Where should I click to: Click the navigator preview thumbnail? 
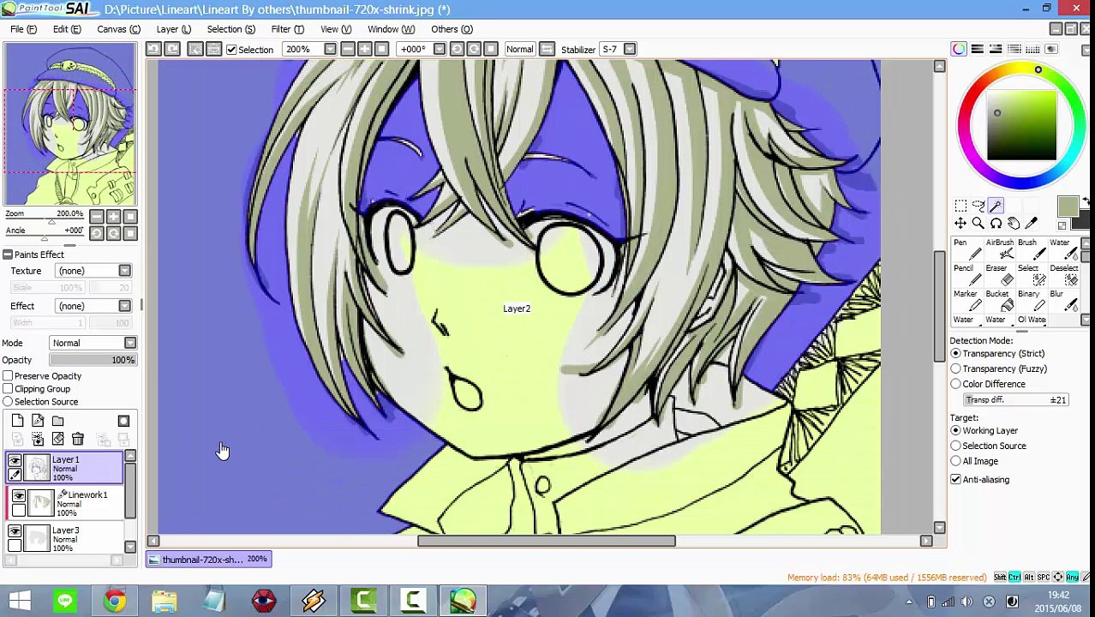[69, 124]
